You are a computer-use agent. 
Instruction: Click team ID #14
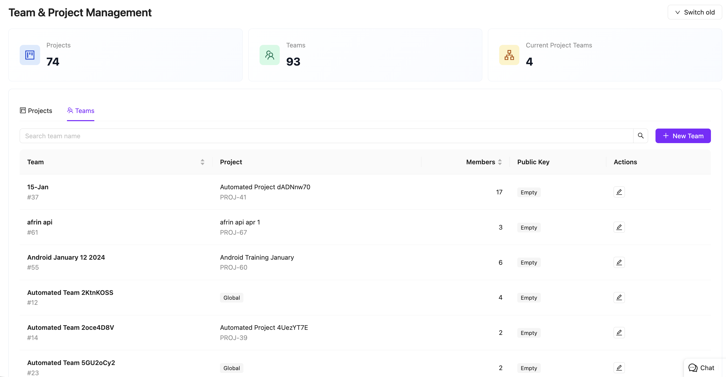[33, 338]
